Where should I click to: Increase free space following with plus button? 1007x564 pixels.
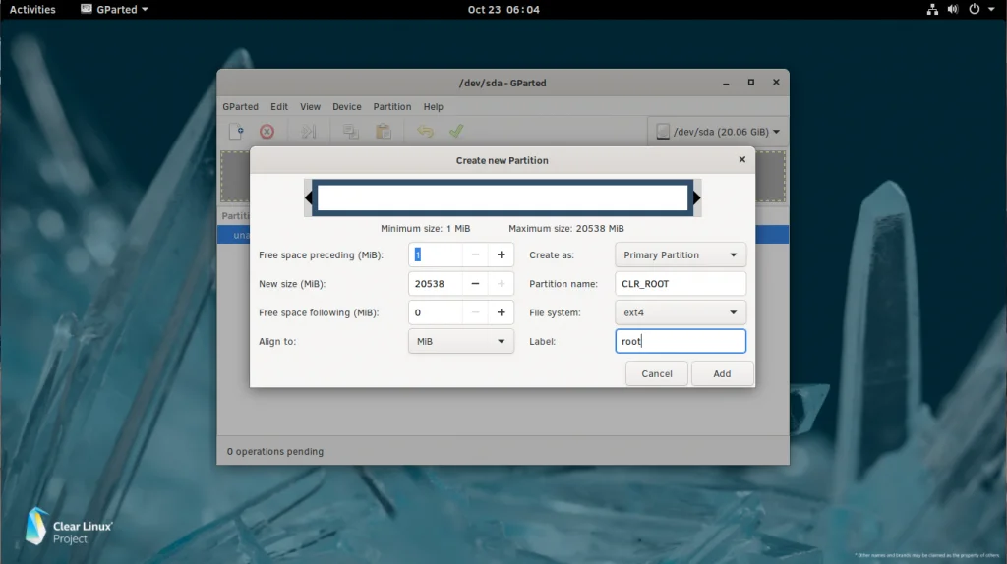[x=501, y=312]
